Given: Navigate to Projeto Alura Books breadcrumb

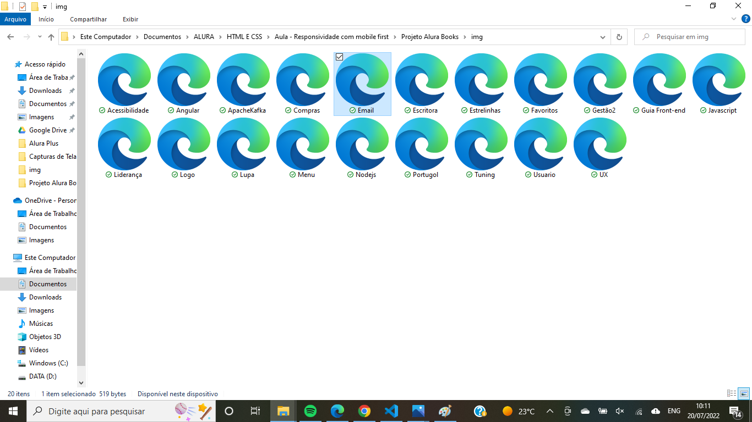Looking at the screenshot, I should pos(430,37).
